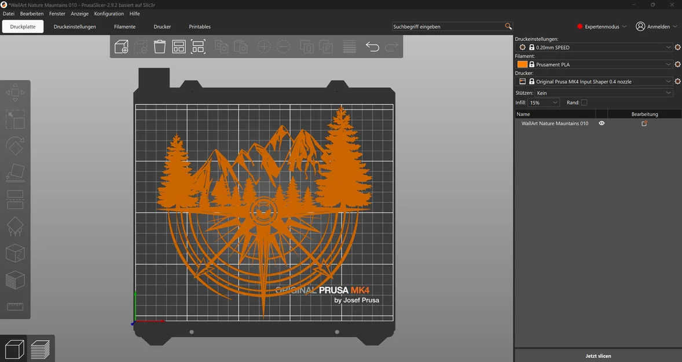Open the Datei menu
The image size is (682, 362).
9,13
